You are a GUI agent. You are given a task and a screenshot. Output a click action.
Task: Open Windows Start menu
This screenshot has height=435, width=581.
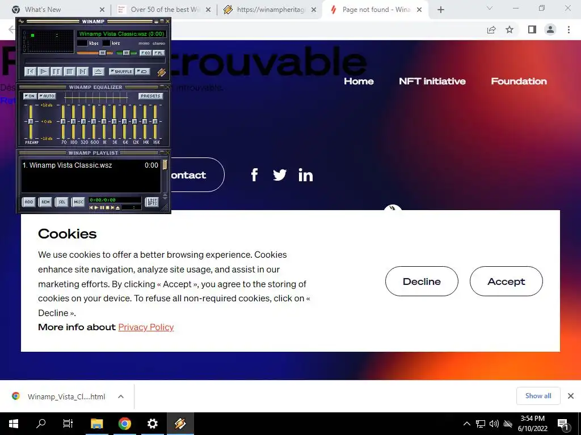(x=14, y=424)
